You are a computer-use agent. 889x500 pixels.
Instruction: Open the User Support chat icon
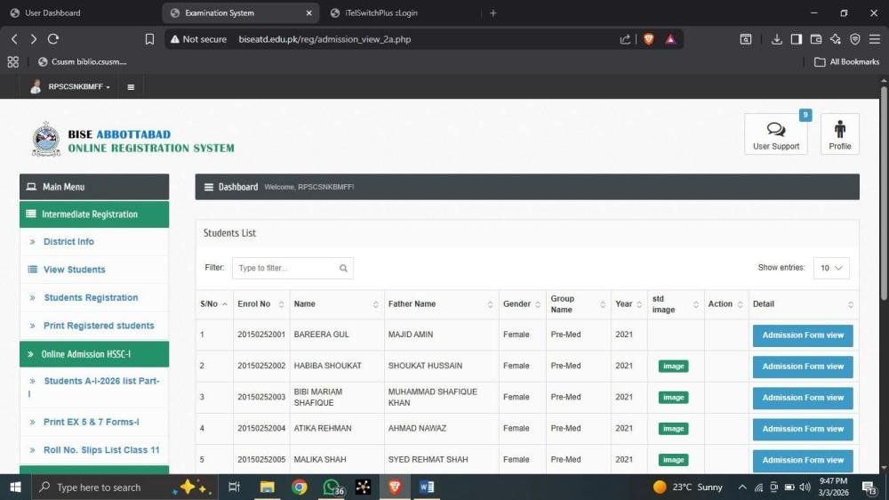pos(775,132)
